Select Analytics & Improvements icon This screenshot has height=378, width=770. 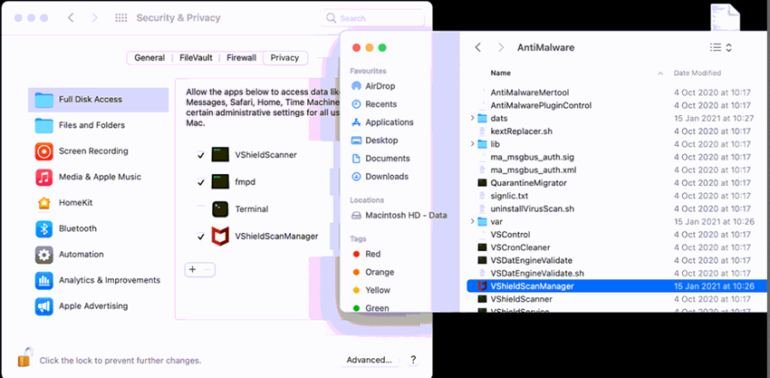pos(43,281)
